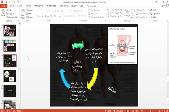Screen dimensions: 169x112
Task: Toggle Italic formatting
Action: point(40,16)
